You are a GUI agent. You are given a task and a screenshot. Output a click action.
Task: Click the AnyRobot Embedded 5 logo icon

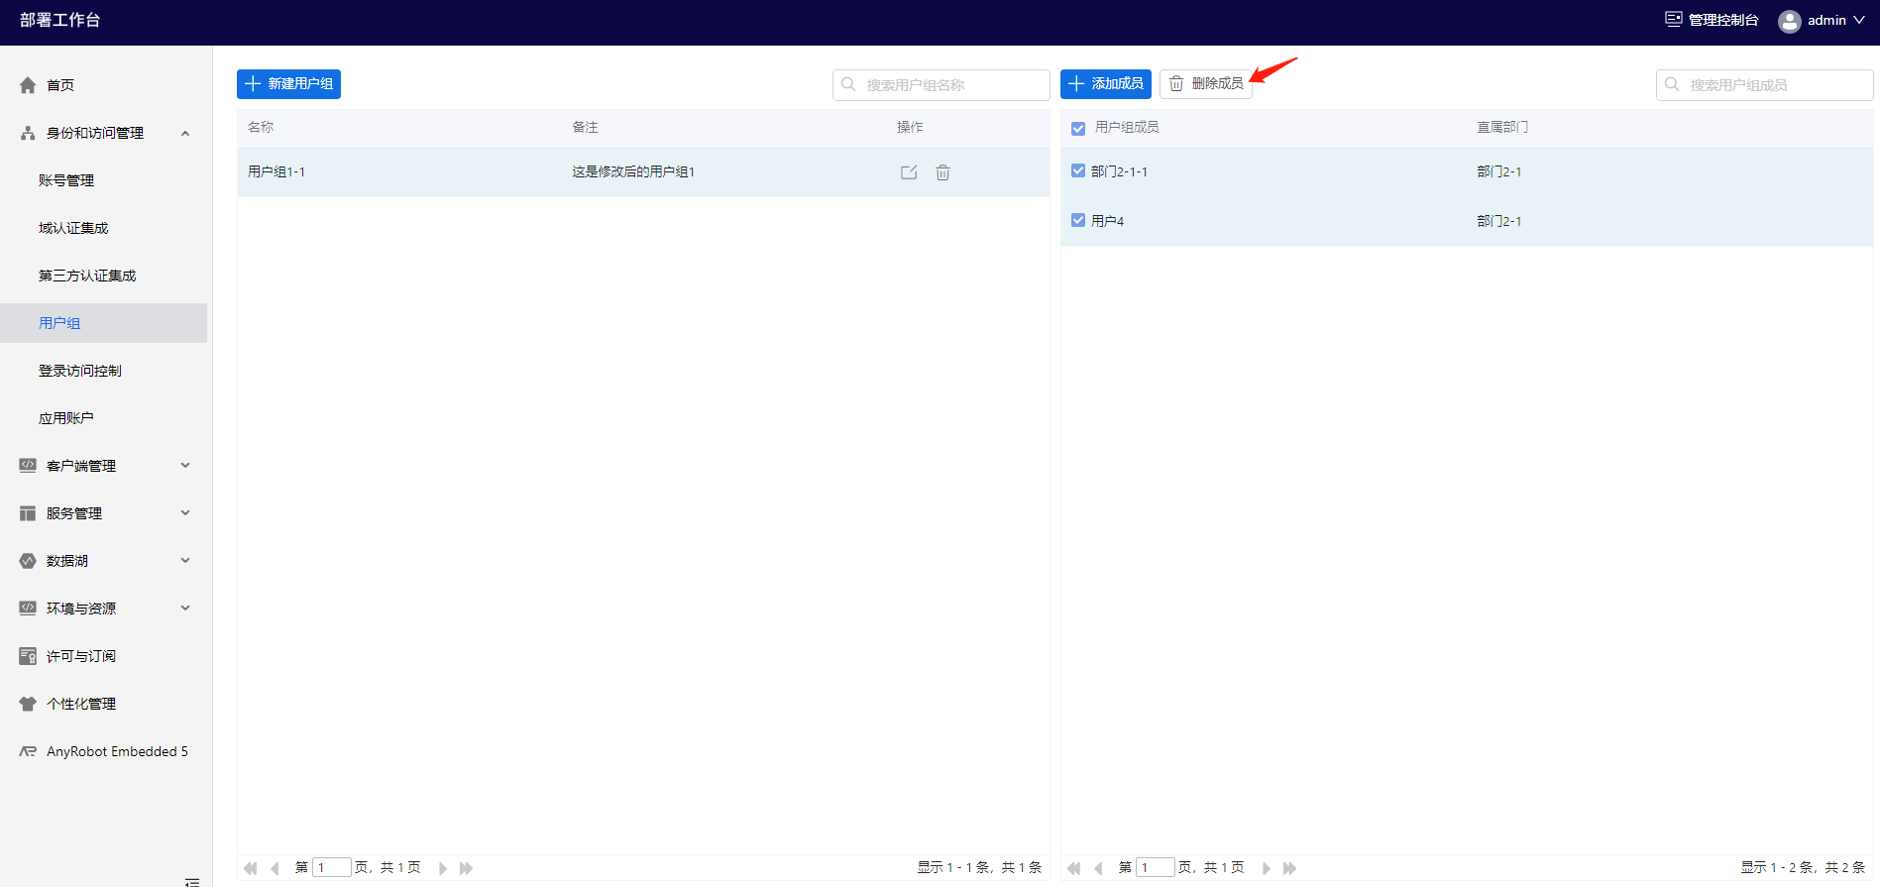click(28, 751)
